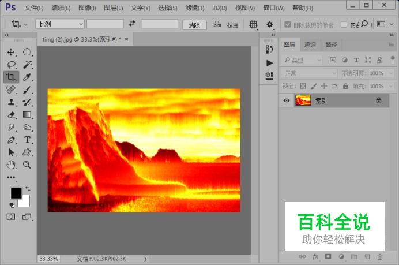This screenshot has height=265, width=399.
Task: Toggle Content-Aware checkbox
Action: point(344,24)
